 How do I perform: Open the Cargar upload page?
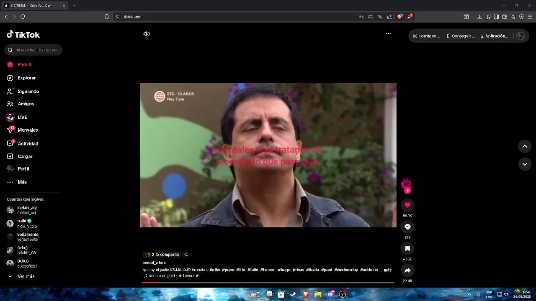coord(20,156)
